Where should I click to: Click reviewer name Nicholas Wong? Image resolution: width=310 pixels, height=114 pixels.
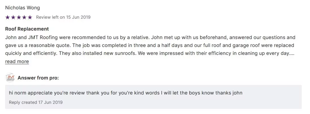[x=23, y=8]
